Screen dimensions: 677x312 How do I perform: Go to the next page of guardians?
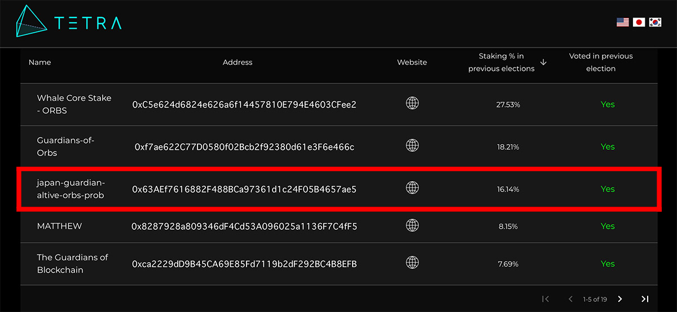click(620, 299)
